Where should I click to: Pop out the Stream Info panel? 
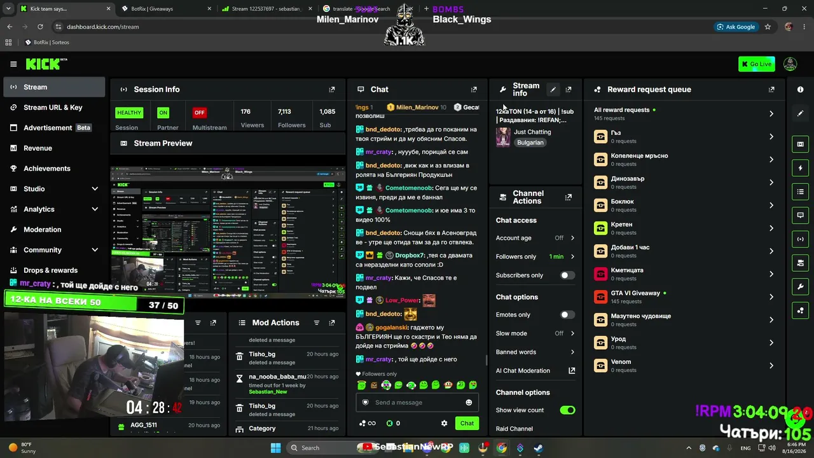point(569,90)
